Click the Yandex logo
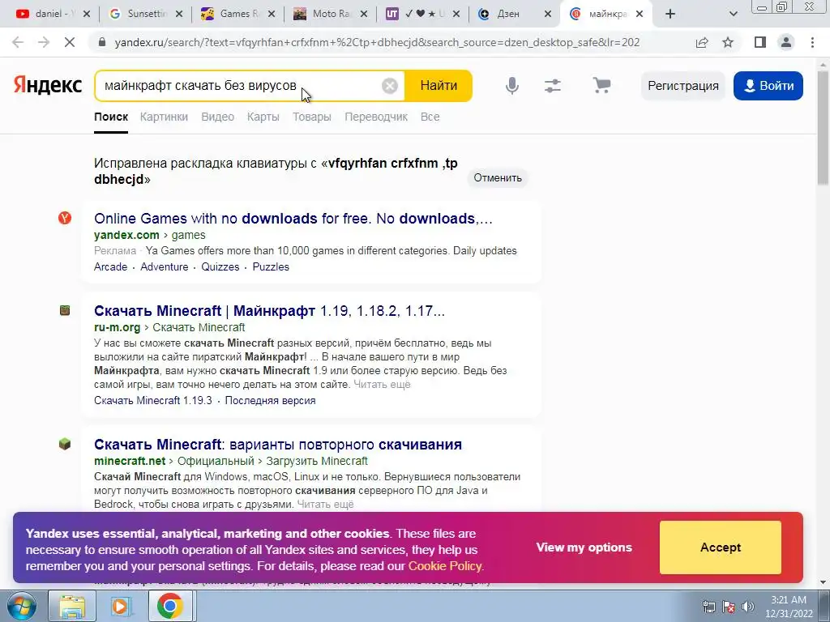This screenshot has height=622, width=830. point(48,85)
